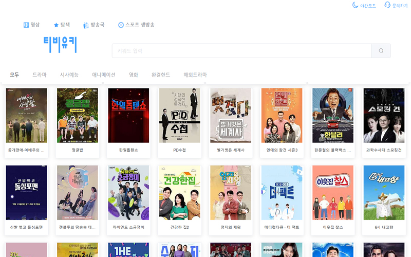This screenshot has height=257, width=411.
Task: Toggle 야간모드 night mode label
Action: point(368,6)
